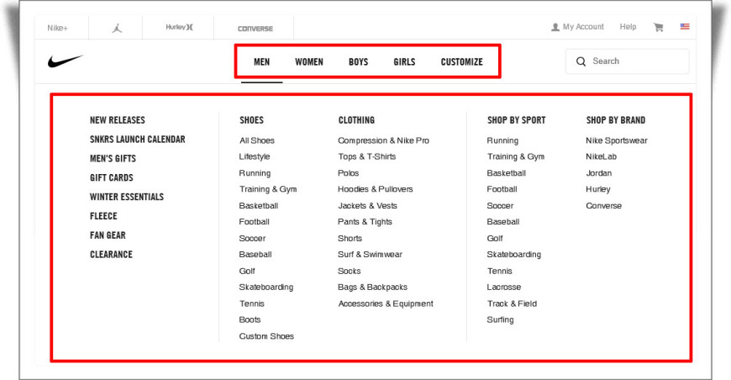Choose Tennis under Shop By Sport
This screenshot has width=731, height=380.
click(499, 271)
